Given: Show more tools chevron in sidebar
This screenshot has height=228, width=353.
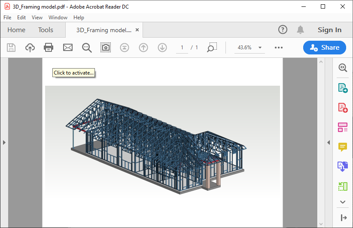Looking at the screenshot, I should pos(342,202).
